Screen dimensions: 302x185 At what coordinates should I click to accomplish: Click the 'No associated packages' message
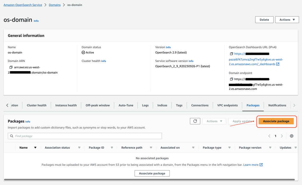pos(152,158)
